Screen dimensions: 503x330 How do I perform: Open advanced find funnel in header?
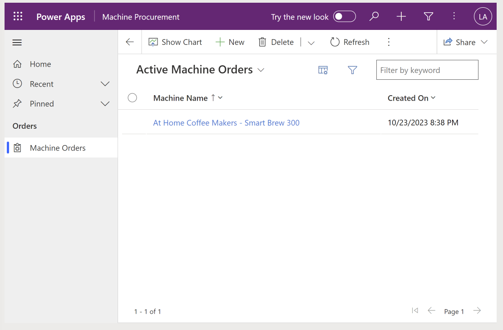tap(428, 16)
